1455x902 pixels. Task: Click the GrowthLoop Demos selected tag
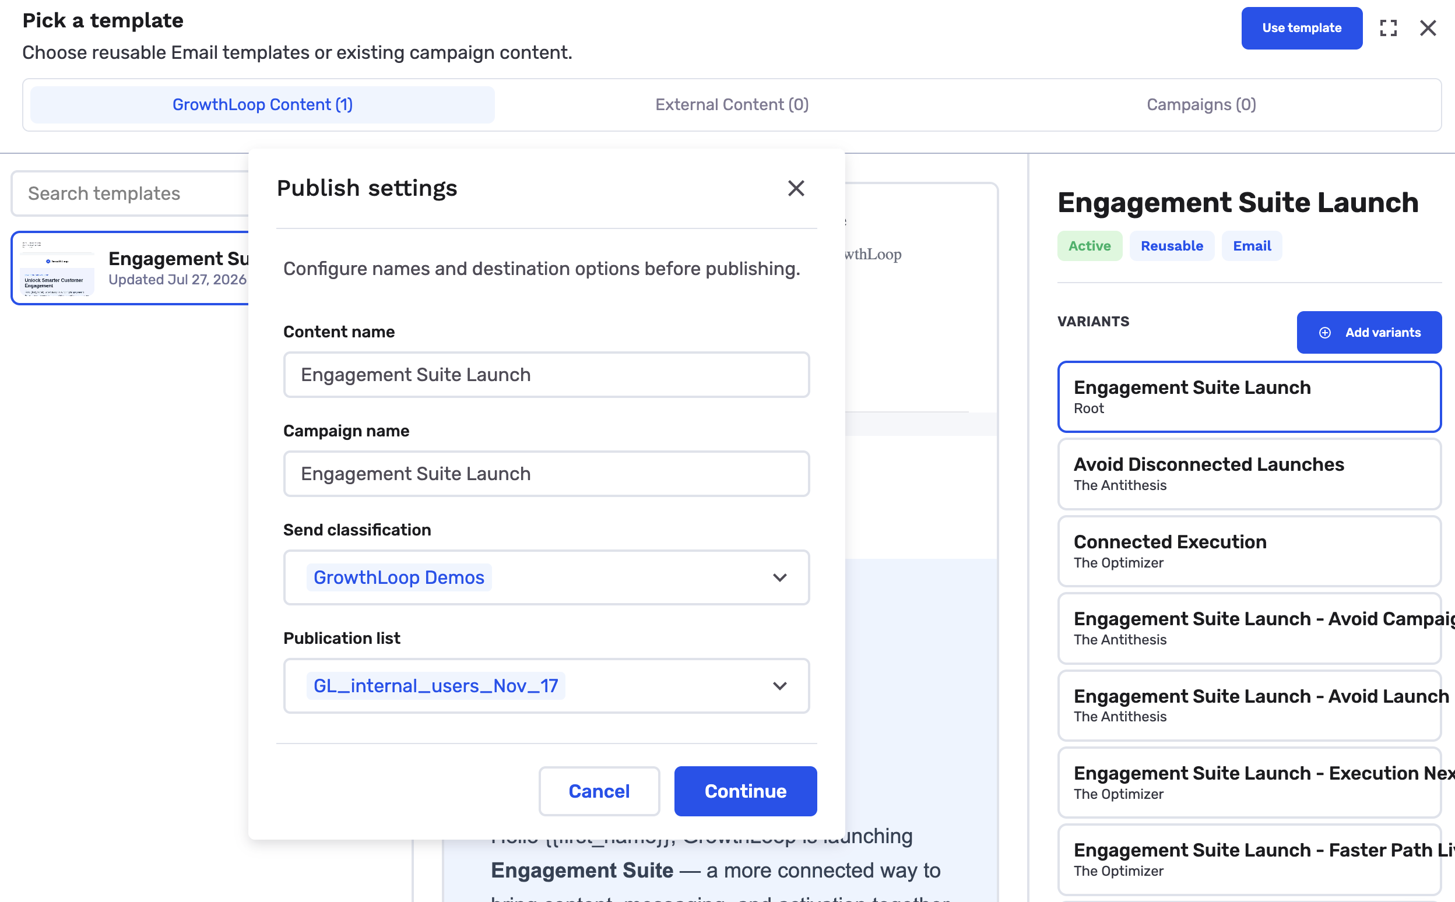(399, 577)
